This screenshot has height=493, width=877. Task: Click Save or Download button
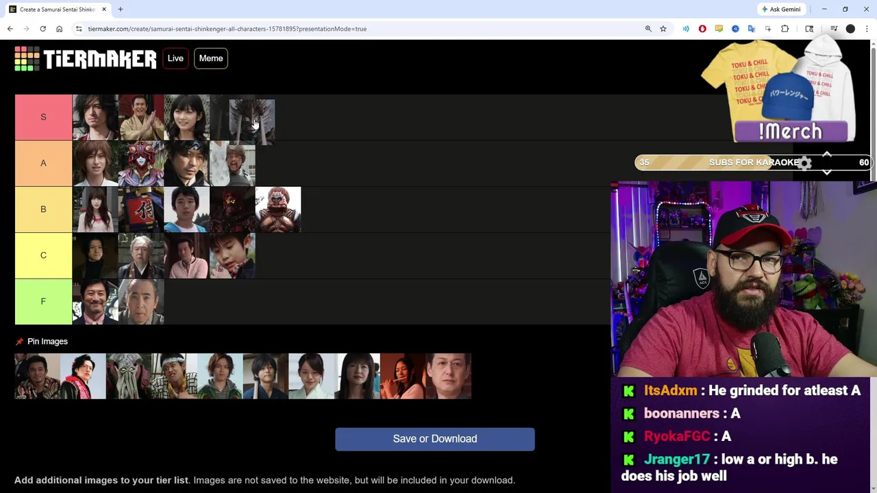pyautogui.click(x=435, y=439)
